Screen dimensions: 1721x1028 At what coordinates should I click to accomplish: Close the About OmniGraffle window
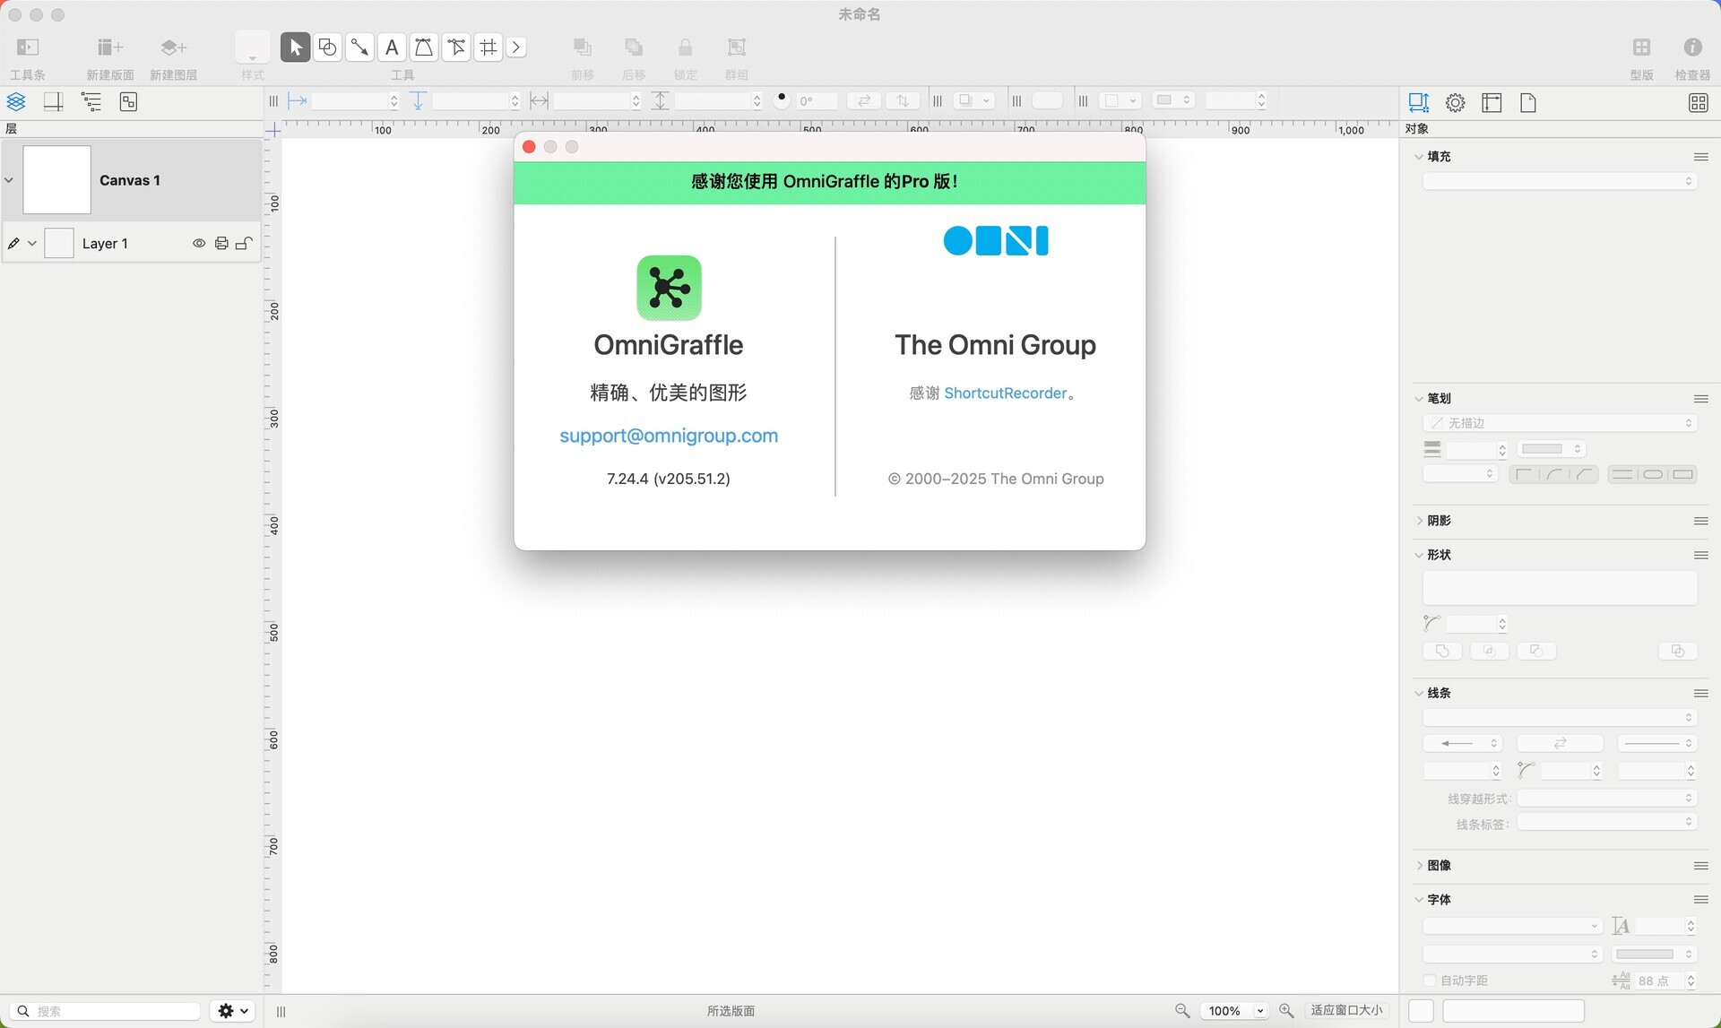pos(529,147)
